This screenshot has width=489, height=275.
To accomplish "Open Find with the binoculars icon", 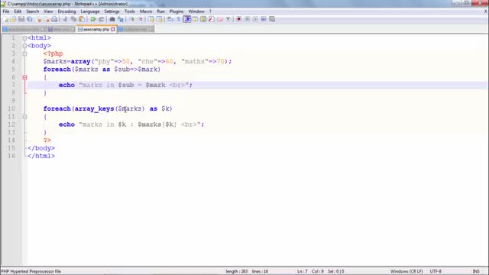I will 112,19.
